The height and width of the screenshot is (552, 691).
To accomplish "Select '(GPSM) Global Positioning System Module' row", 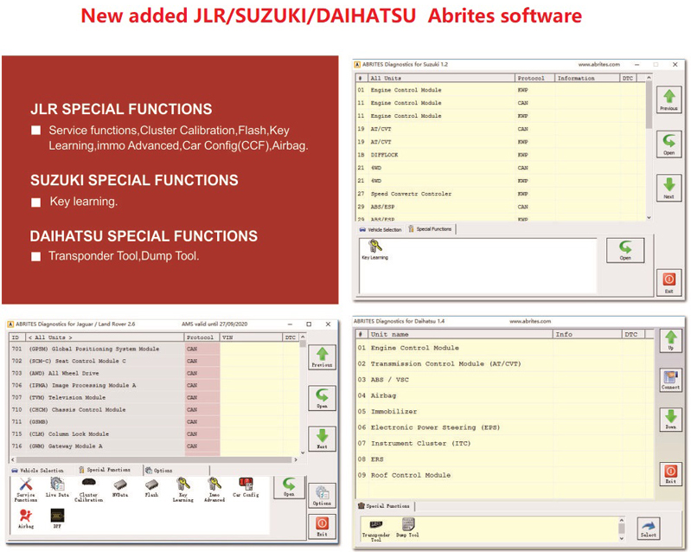I will coord(154,349).
